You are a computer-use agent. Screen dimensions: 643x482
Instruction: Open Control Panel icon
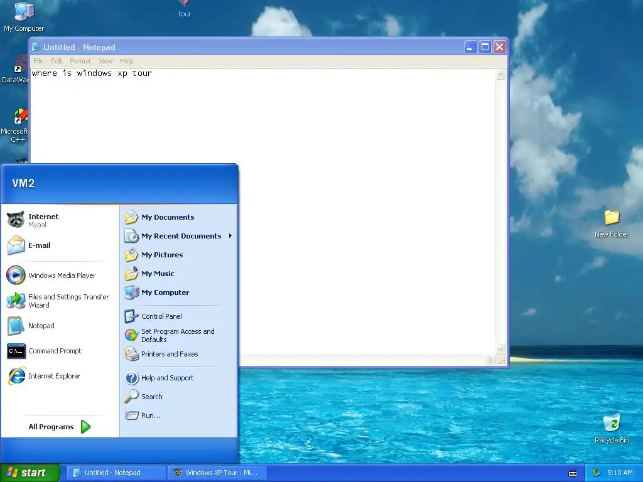click(x=132, y=316)
